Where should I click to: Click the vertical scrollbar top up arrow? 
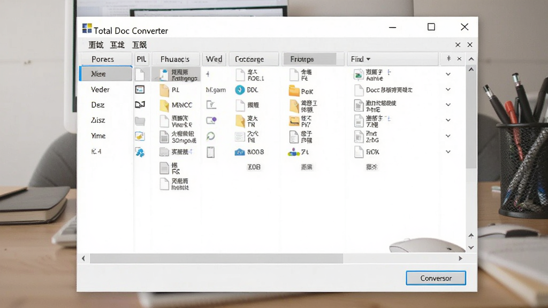(x=471, y=70)
